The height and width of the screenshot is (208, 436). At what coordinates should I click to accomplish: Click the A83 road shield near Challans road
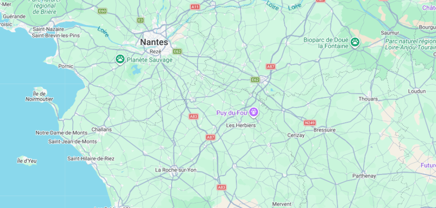(x=194, y=116)
